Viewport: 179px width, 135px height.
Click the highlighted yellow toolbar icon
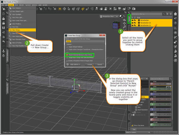pyautogui.click(x=60, y=9)
